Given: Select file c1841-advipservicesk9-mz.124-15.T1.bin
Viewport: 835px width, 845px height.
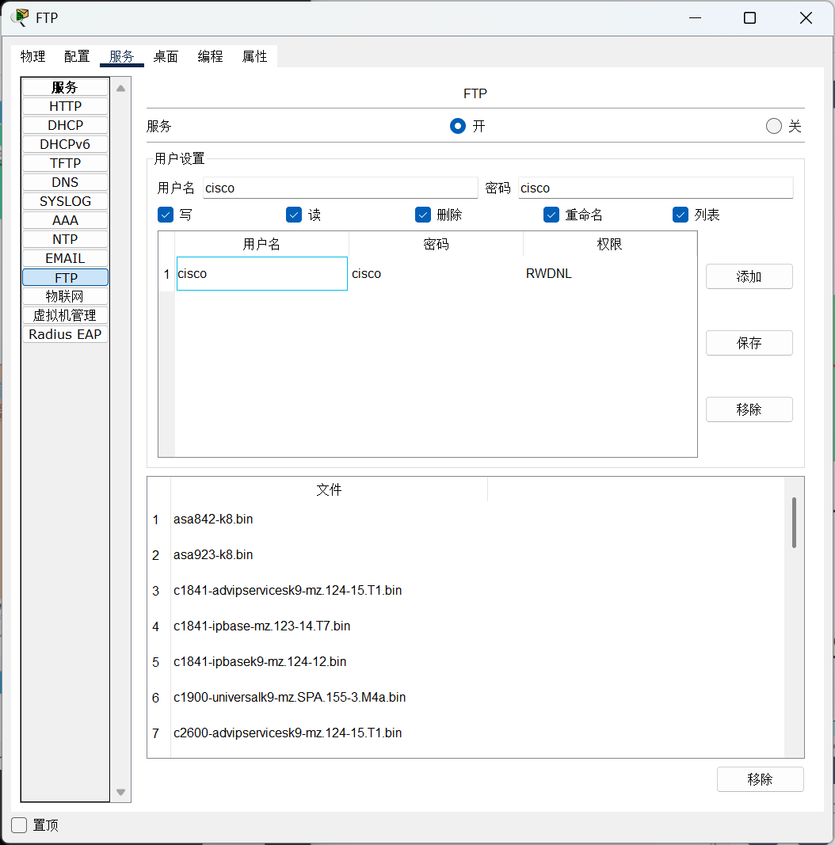Looking at the screenshot, I should [288, 590].
